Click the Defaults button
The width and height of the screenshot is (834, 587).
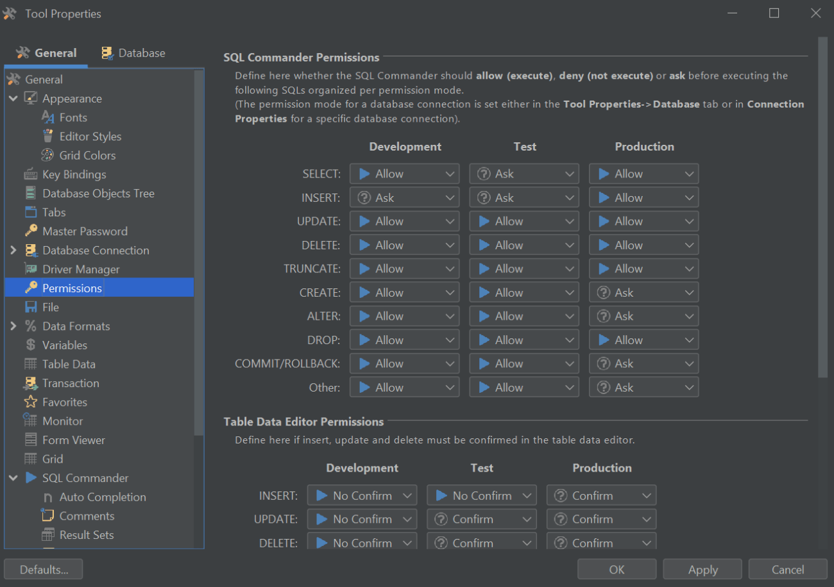click(x=43, y=569)
